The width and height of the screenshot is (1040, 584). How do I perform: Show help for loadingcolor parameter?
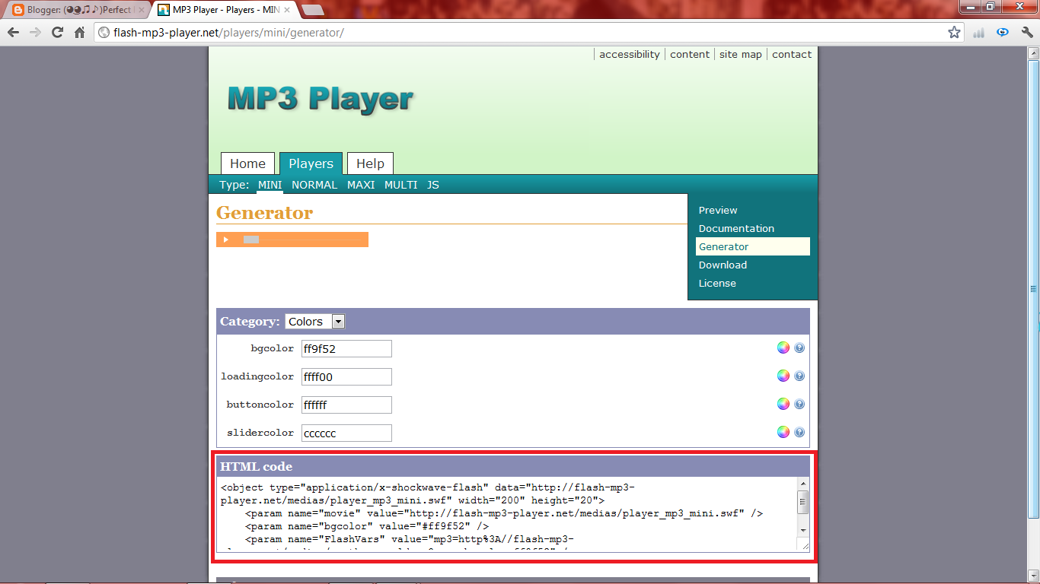tap(799, 376)
